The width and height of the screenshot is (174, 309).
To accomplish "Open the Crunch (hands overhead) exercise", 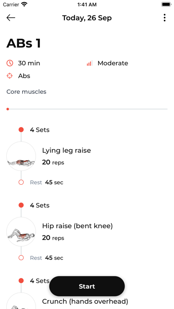I will (x=85, y=301).
